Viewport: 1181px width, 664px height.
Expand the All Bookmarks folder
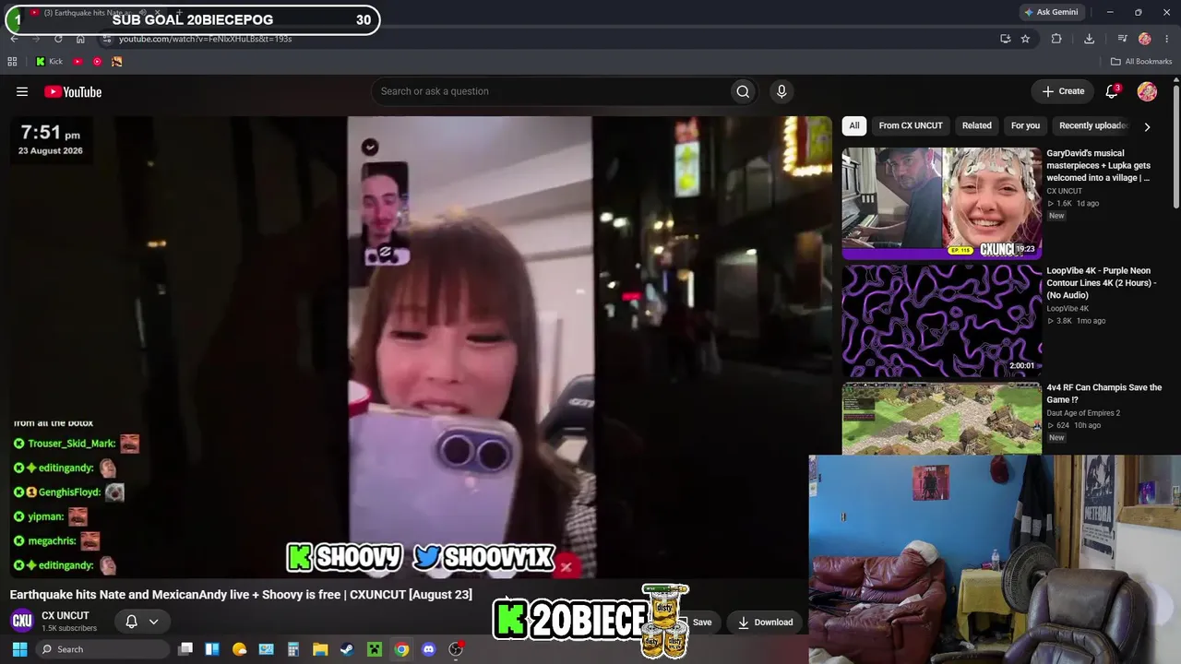(1140, 62)
